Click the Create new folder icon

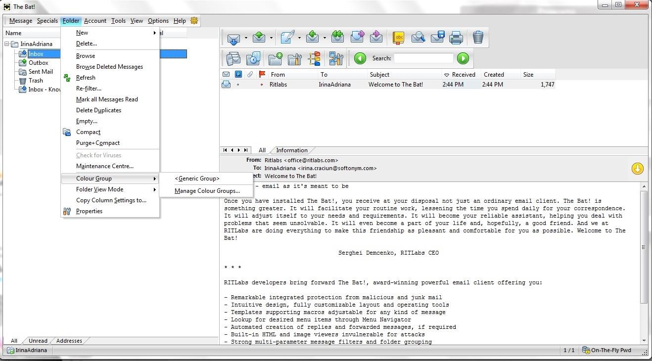(276, 59)
